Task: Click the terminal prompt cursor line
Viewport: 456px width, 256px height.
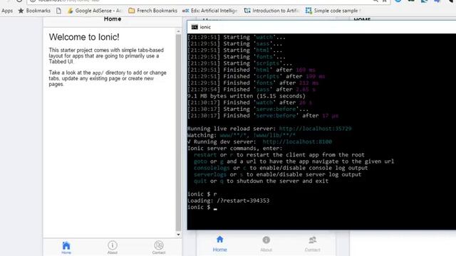Action: tap(202, 207)
